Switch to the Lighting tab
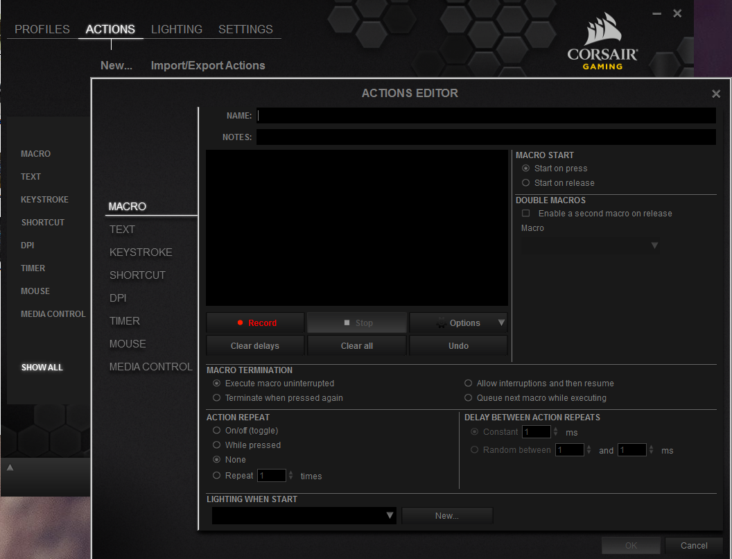732x559 pixels. pos(177,29)
